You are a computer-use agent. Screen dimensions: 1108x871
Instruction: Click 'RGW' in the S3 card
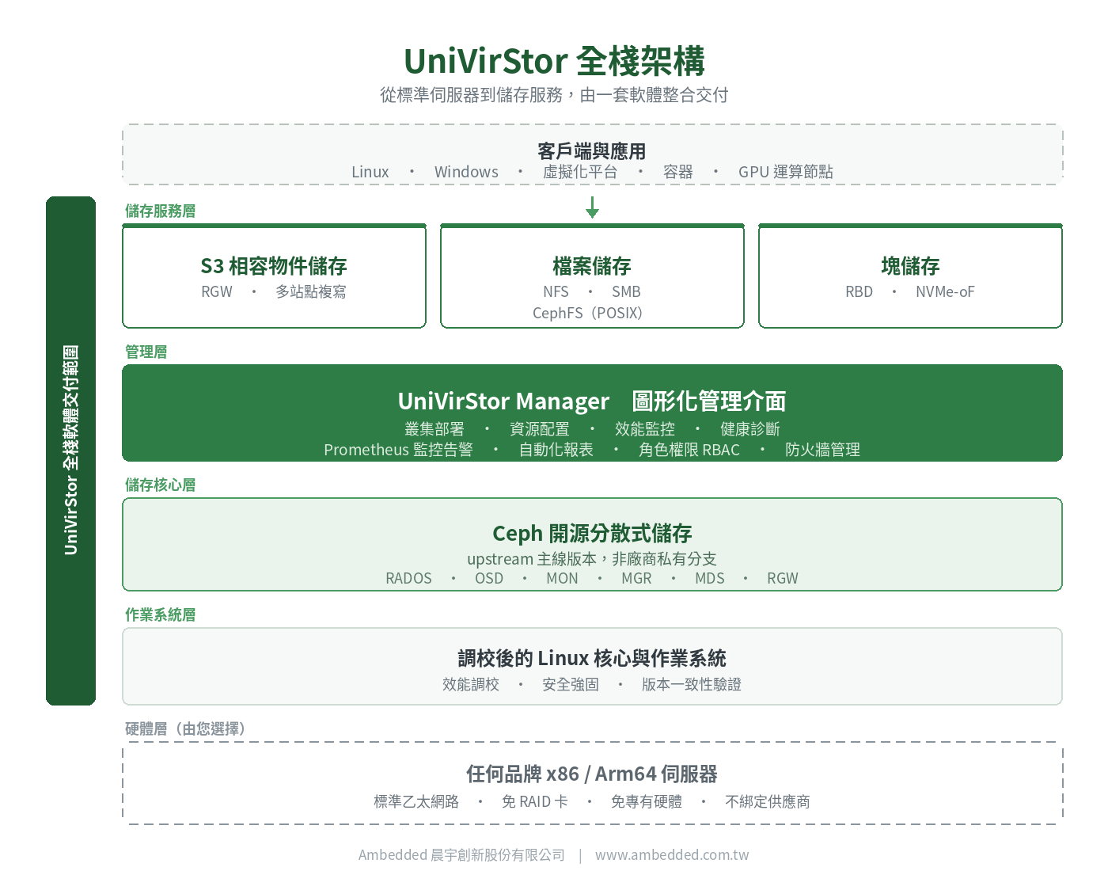(217, 291)
